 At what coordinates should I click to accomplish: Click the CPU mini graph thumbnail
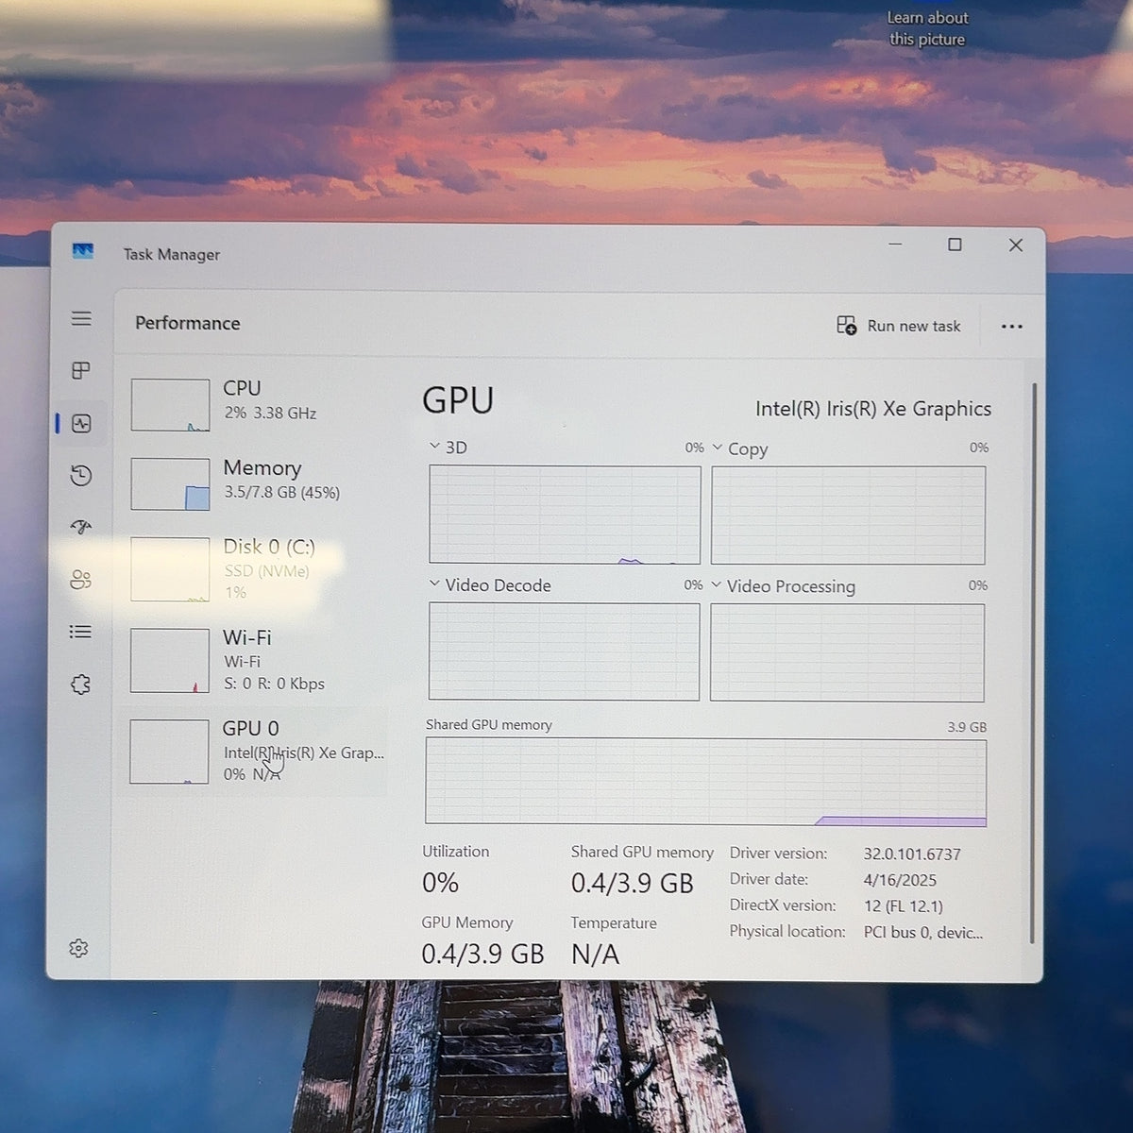coord(170,405)
